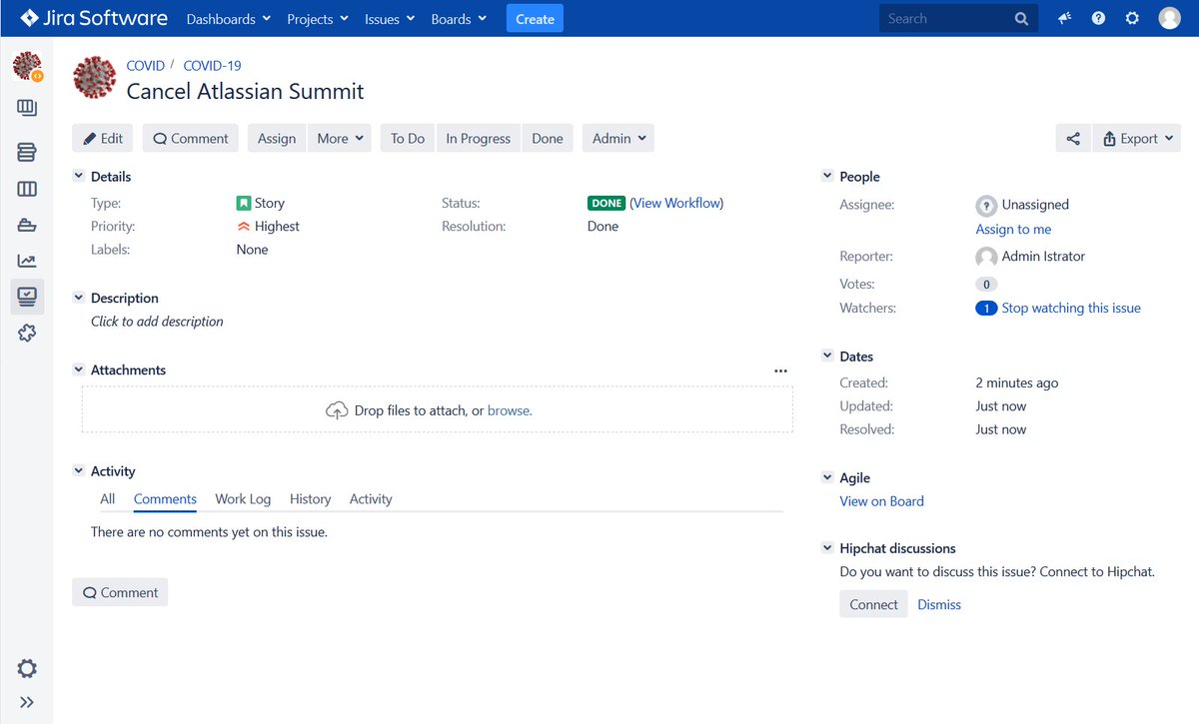Viewport: 1199px width, 724px height.
Task: Open the COVID project avatar in sidebar
Action: (x=27, y=67)
